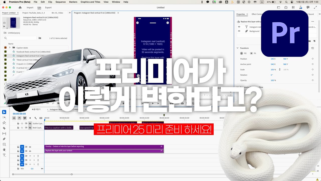
Task: Select the Razor tool
Action: [4, 128]
